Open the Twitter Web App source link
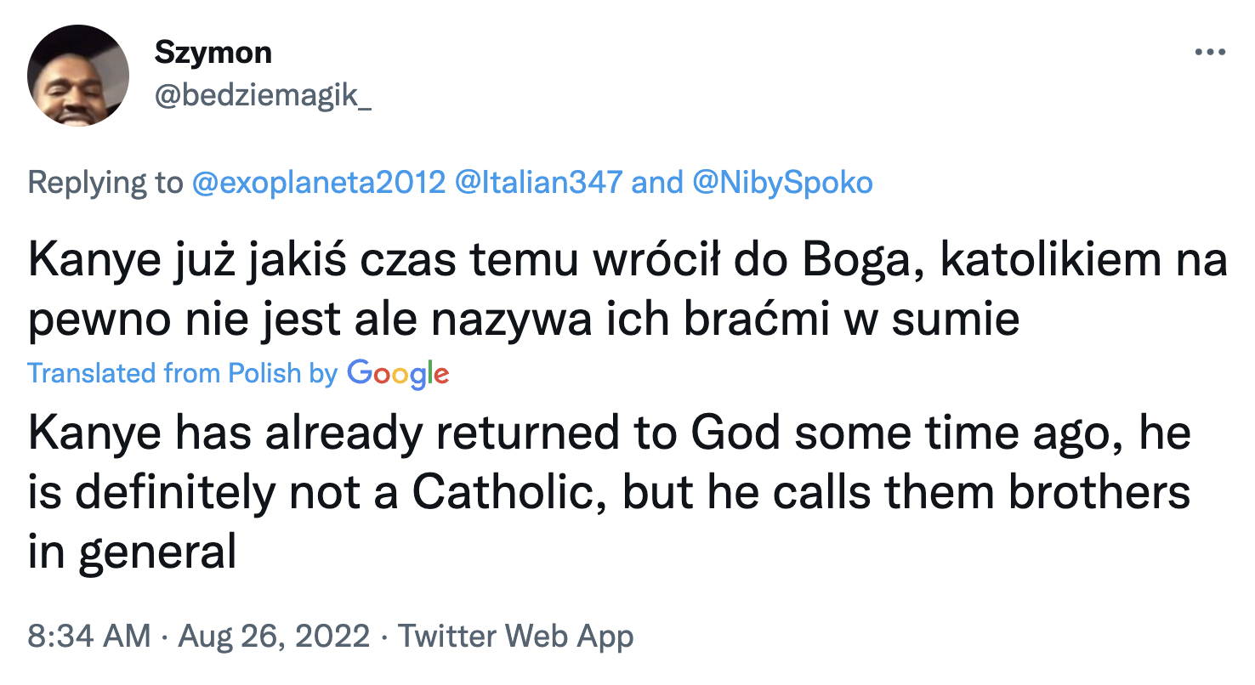The width and height of the screenshot is (1255, 685). 516,637
